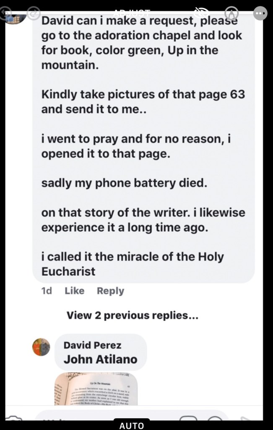Viewport: 273px width, 430px height.
Task: Open David Perez's profile picture
Action: click(x=41, y=347)
